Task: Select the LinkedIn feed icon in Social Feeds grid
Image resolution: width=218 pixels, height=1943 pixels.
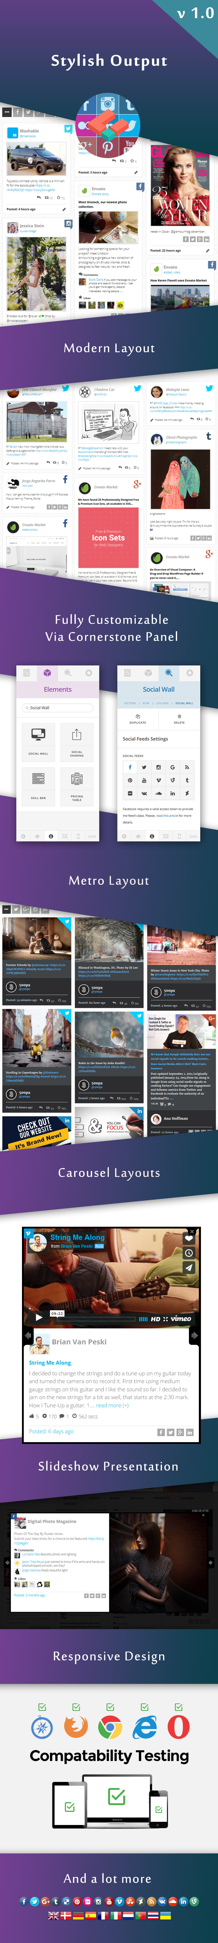Action: point(173,793)
